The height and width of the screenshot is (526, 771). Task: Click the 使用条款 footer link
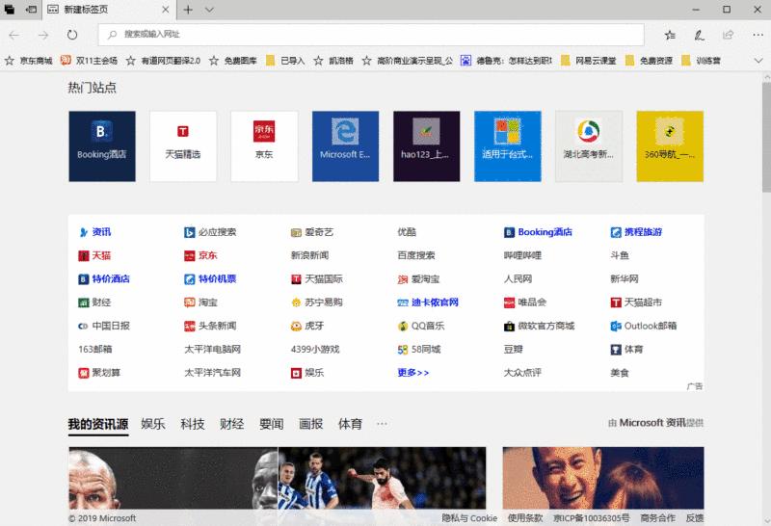click(x=525, y=518)
